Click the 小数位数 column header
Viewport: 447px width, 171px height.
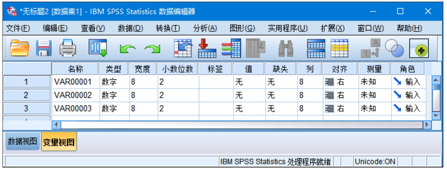[x=178, y=68]
